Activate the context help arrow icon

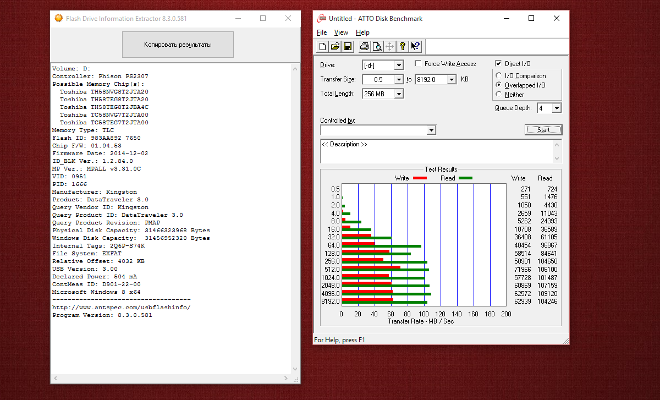(415, 46)
